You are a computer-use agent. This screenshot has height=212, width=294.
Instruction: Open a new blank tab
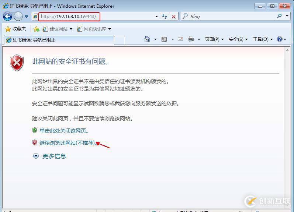120,40
